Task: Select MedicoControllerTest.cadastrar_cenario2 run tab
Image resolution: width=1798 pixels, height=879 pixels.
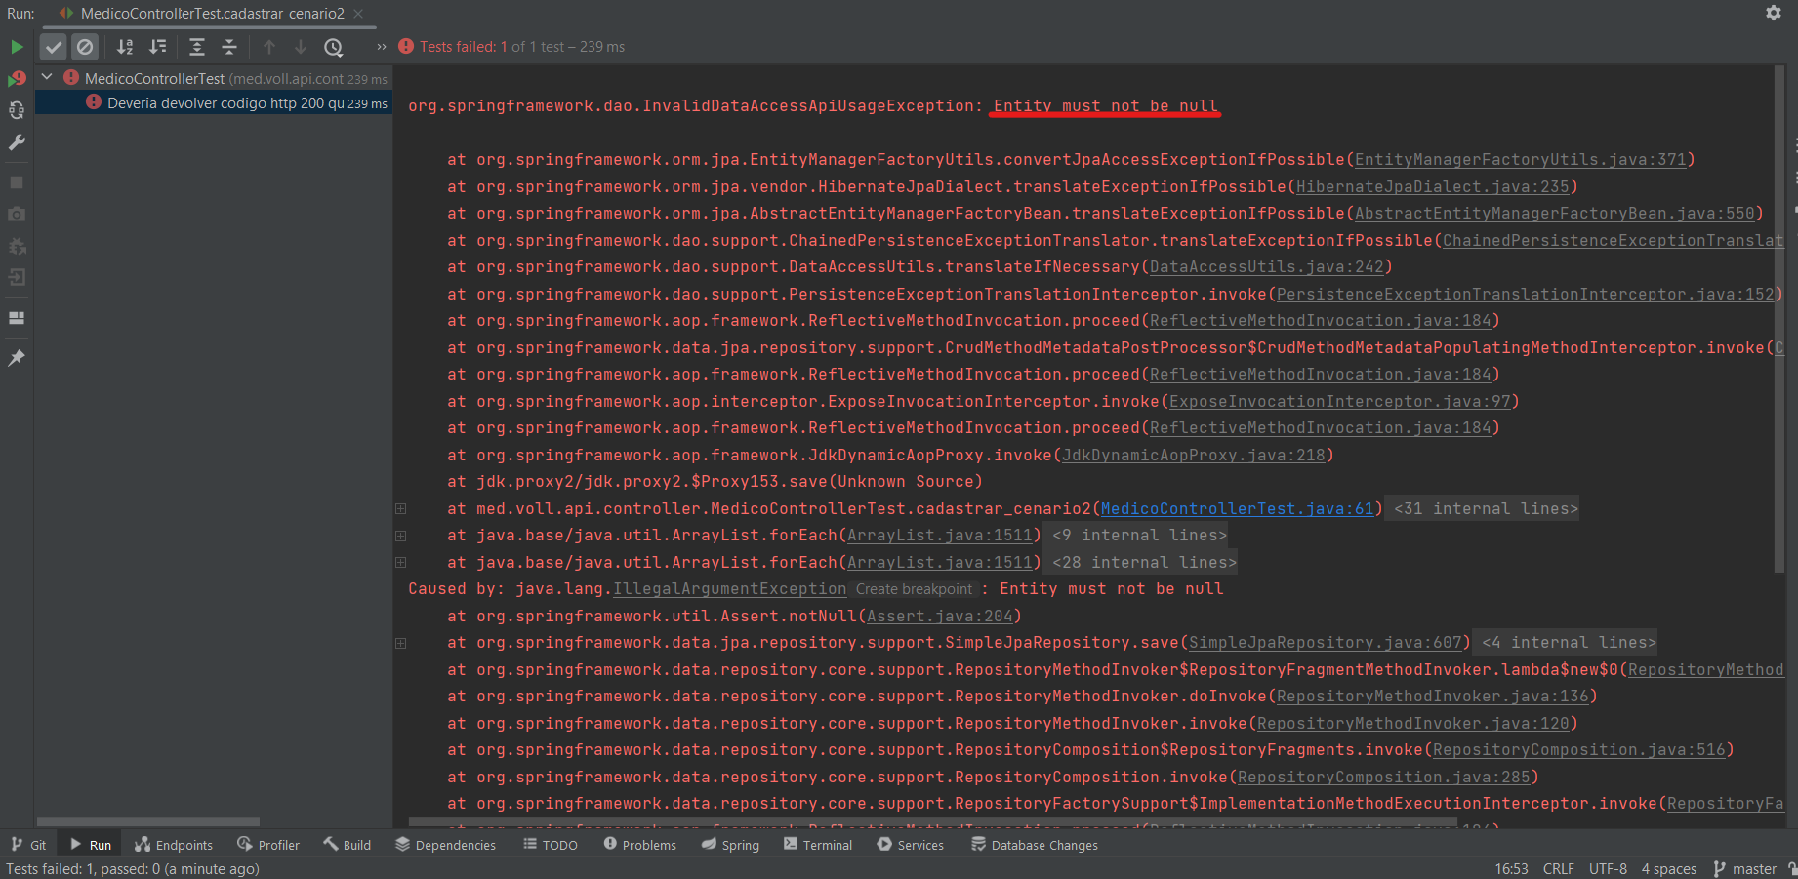Action: pyautogui.click(x=212, y=14)
